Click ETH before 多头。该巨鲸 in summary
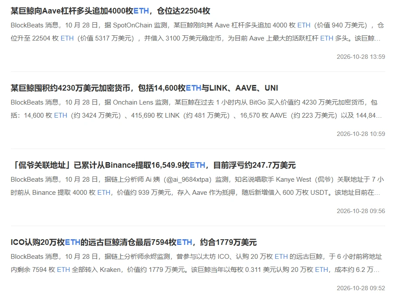The width and height of the screenshot is (394, 295). tap(327, 38)
